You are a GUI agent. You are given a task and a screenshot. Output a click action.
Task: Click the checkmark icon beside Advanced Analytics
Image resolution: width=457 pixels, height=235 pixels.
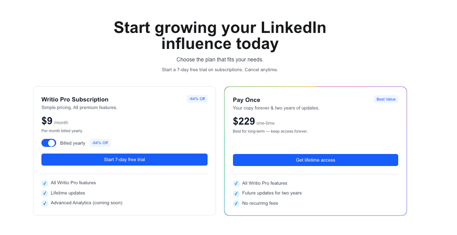click(x=45, y=203)
